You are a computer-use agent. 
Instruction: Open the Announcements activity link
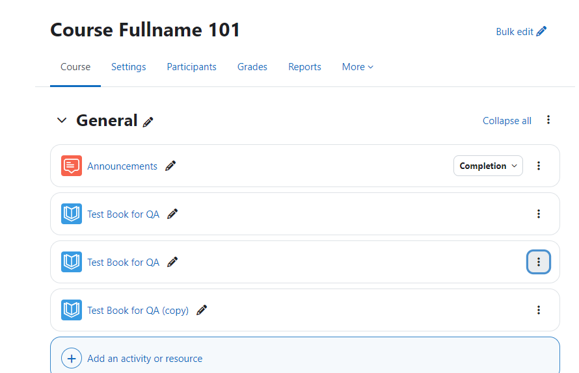click(x=122, y=166)
